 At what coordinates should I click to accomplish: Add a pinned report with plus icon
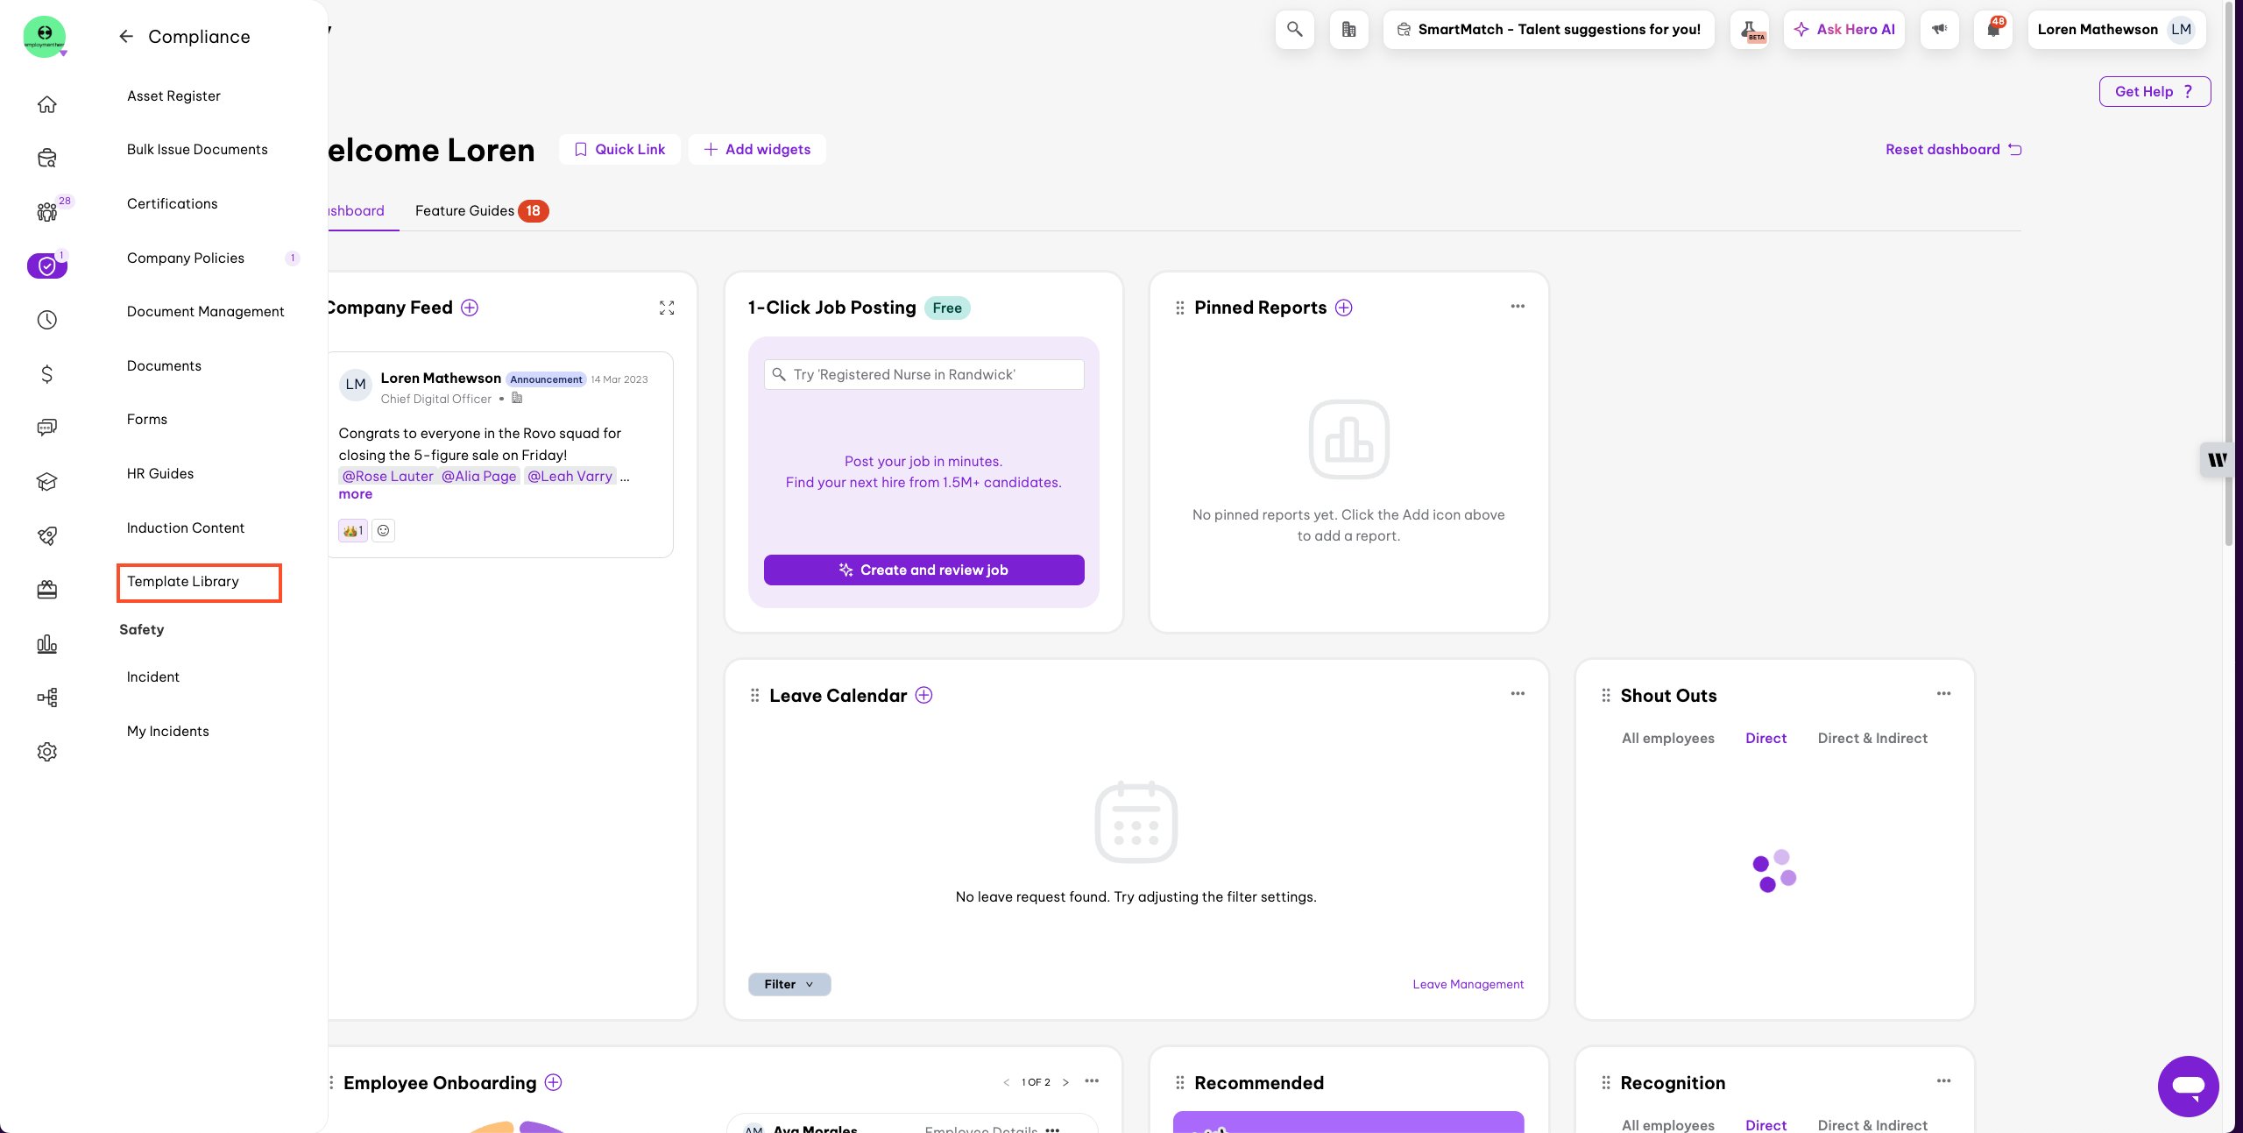[1344, 308]
